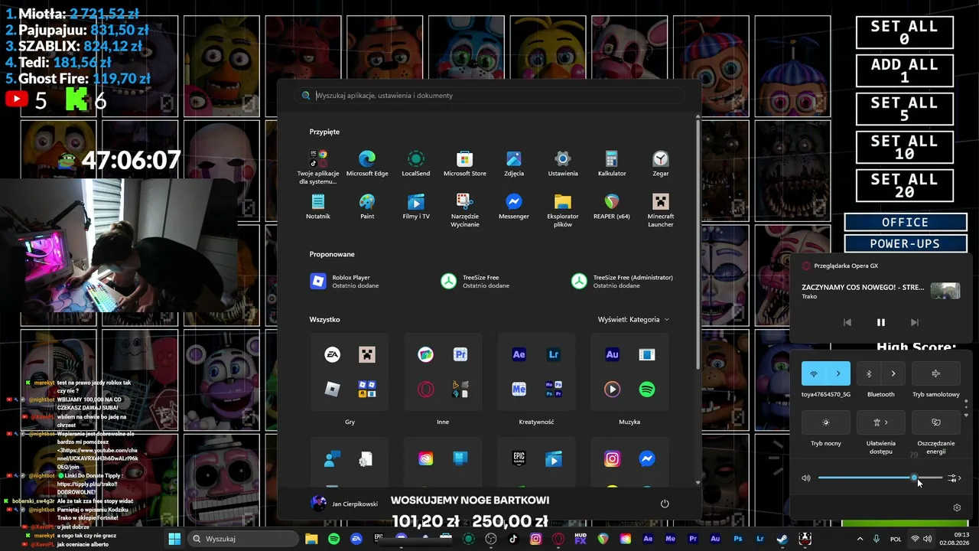Toggle Bluetooth in quick settings

pyautogui.click(x=869, y=373)
